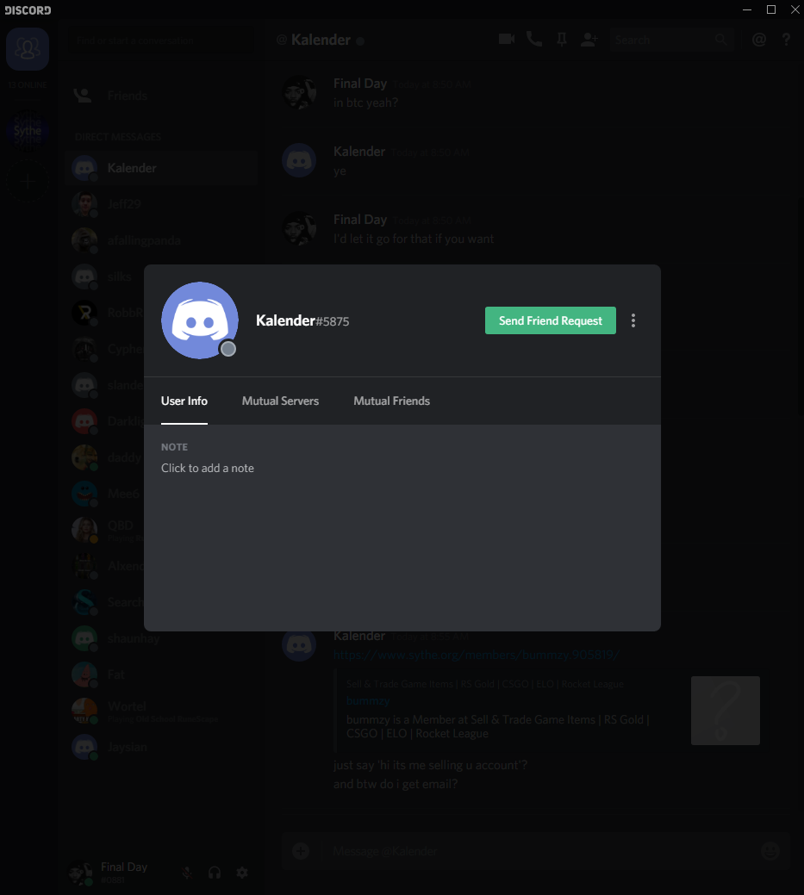This screenshot has width=804, height=895.
Task: Open the help question mark icon
Action: (786, 40)
